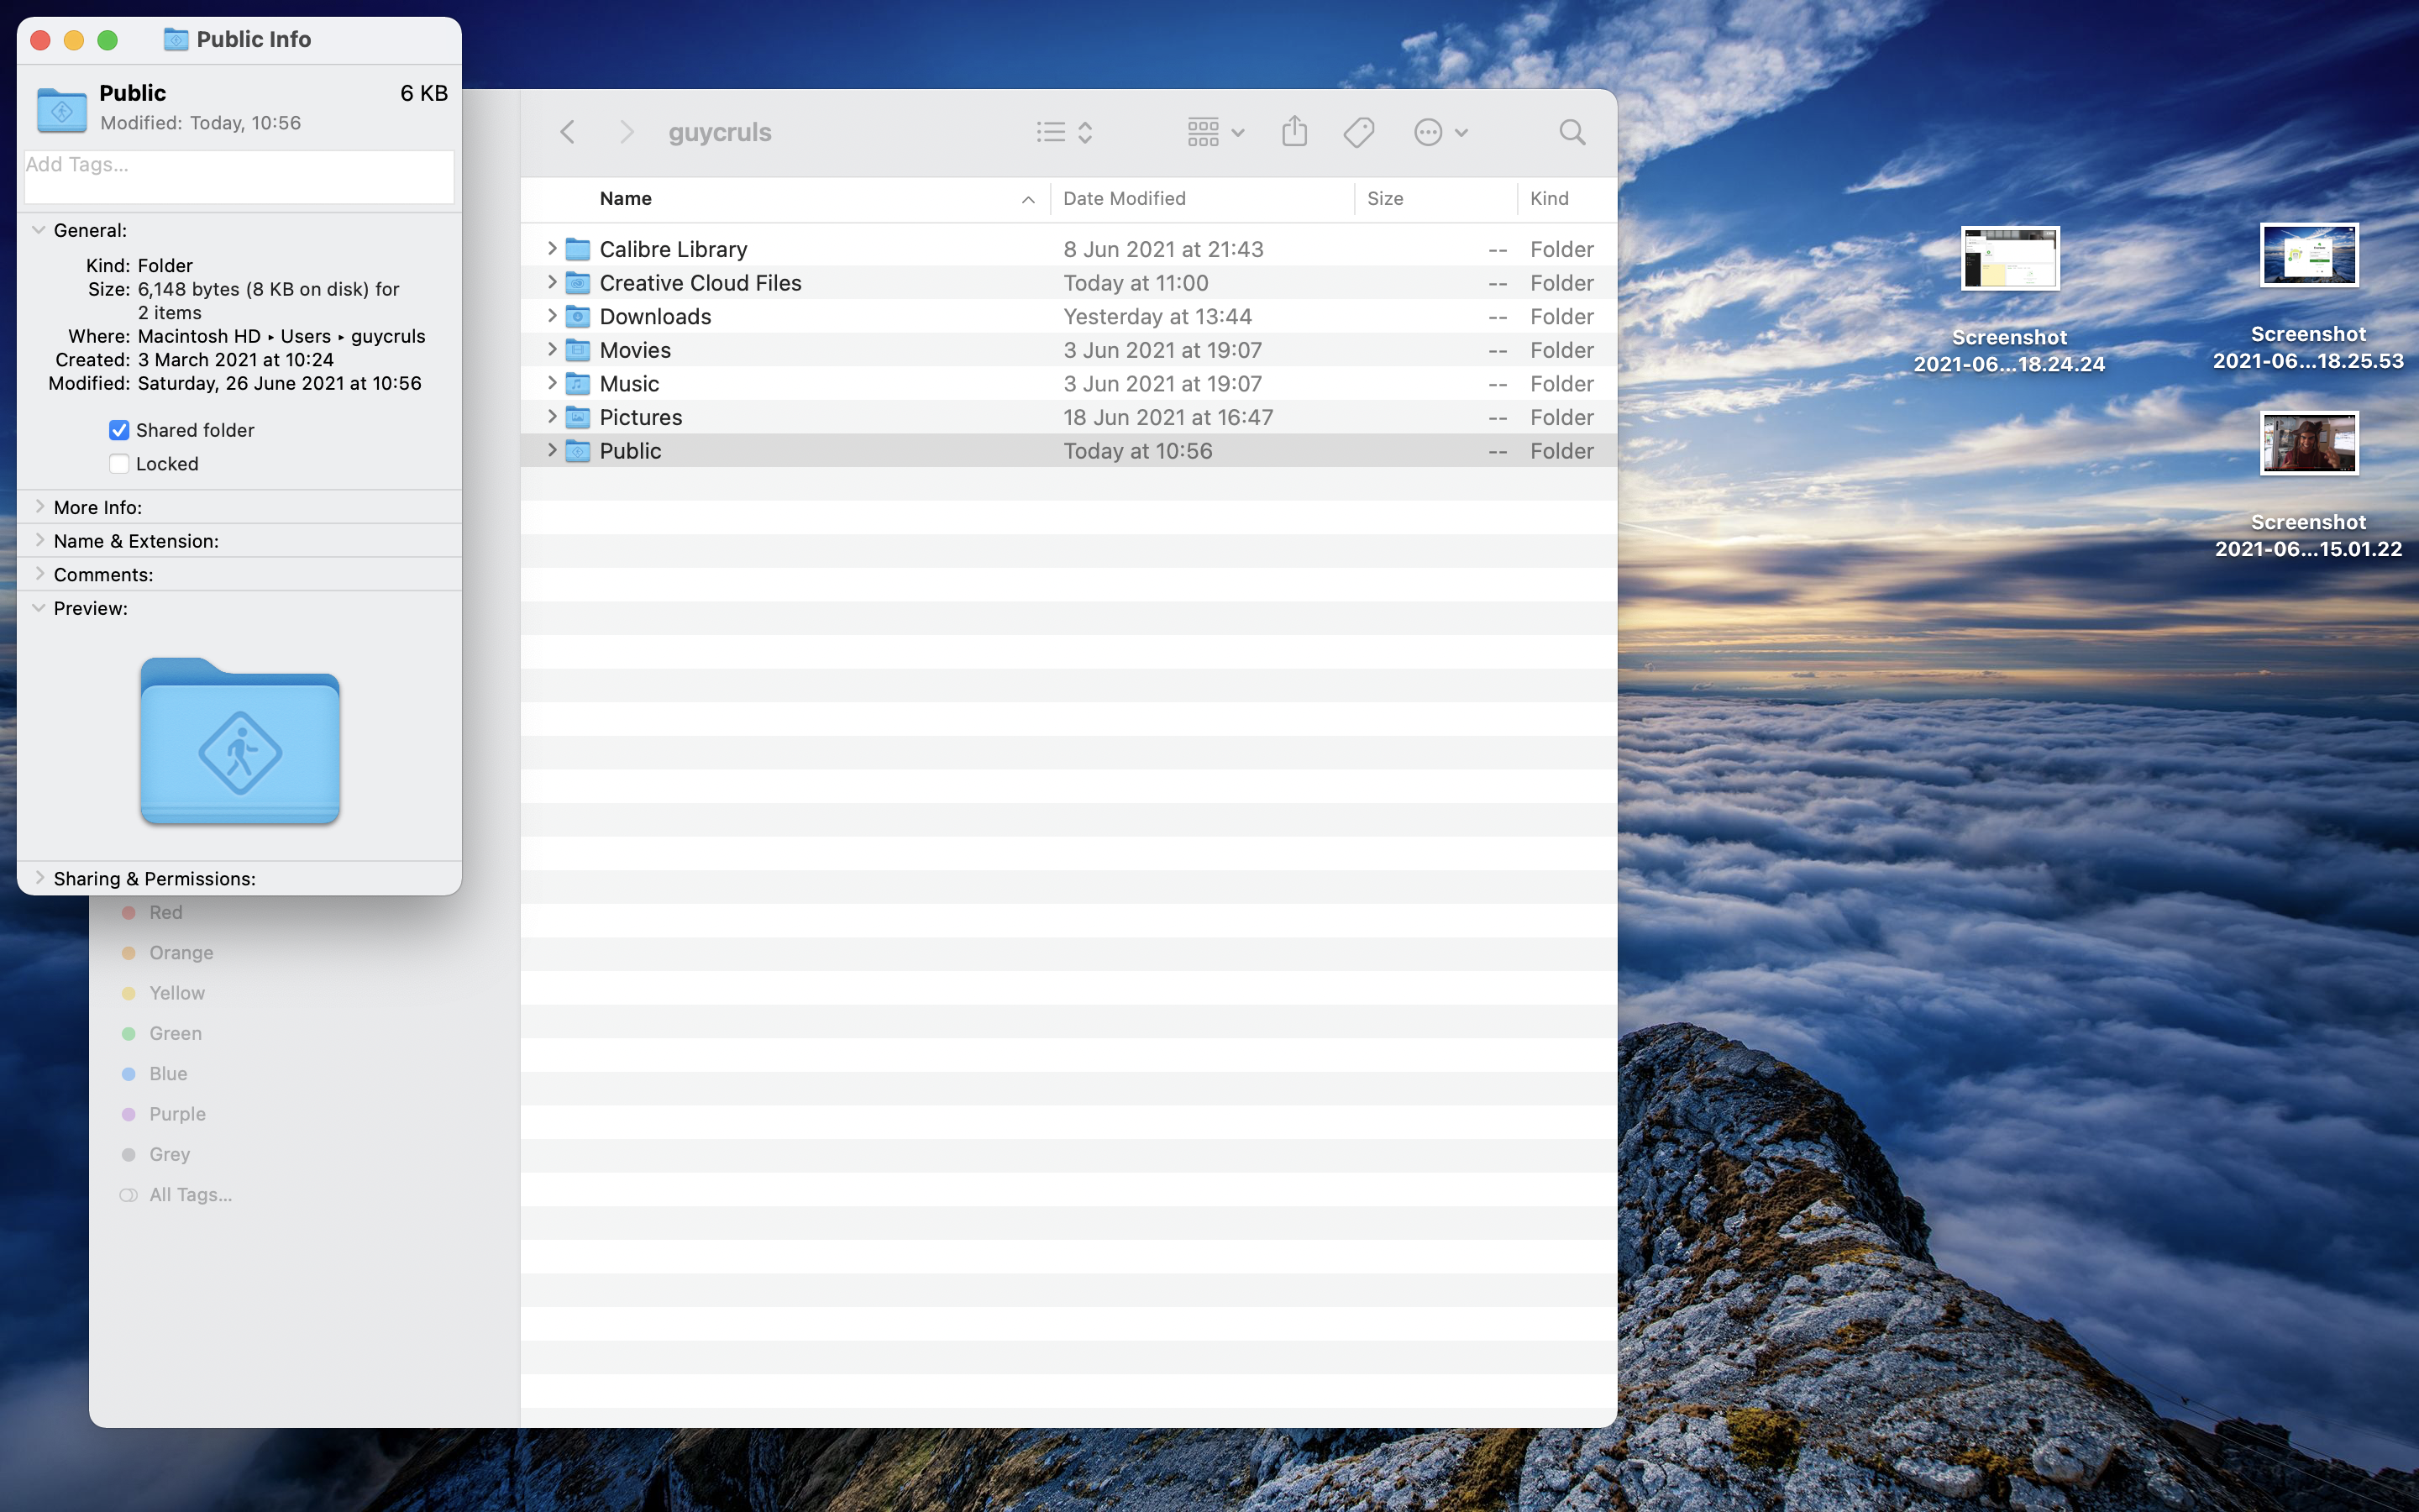Sort by the Date Modified column header

tap(1125, 199)
